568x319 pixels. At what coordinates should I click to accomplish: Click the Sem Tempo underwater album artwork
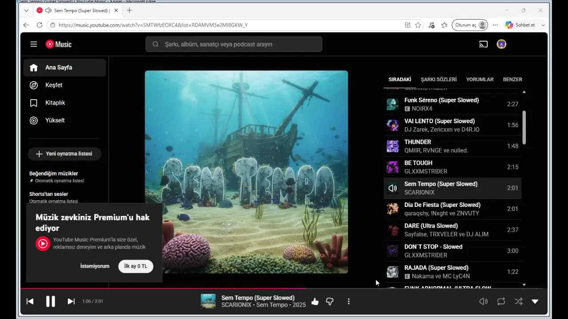[246, 172]
